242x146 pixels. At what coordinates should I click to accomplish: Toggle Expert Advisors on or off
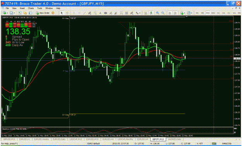pos(53,13)
